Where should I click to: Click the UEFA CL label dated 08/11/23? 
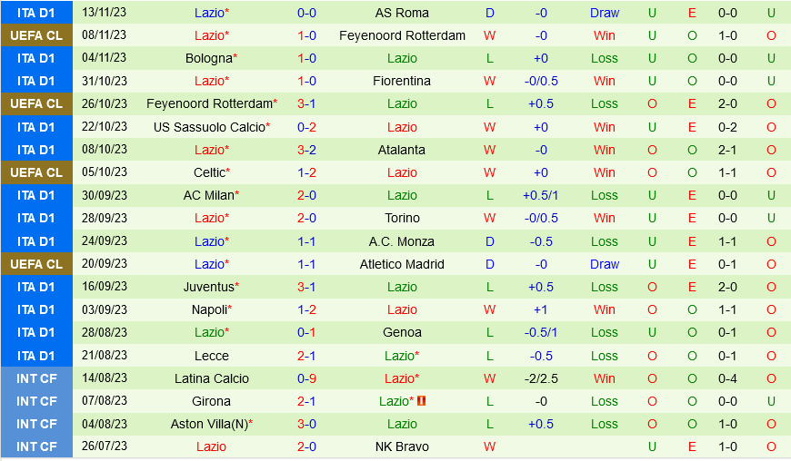(36, 35)
